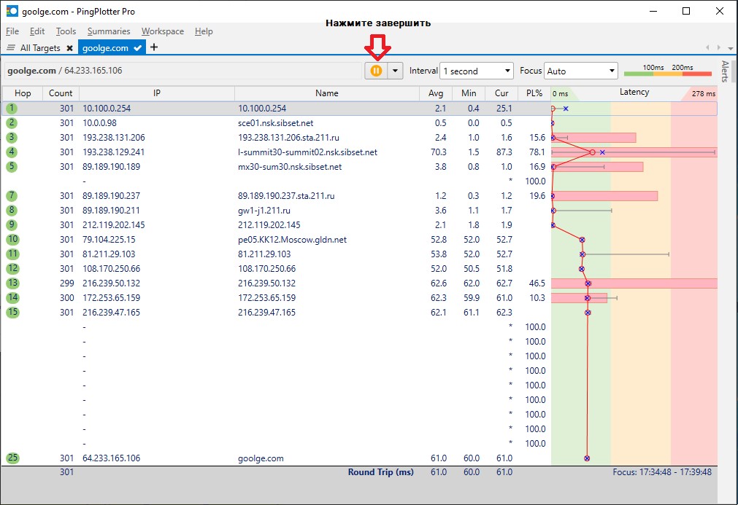This screenshot has width=738, height=505.
Task: Click IP address 216.239.47.165
Action: point(111,313)
